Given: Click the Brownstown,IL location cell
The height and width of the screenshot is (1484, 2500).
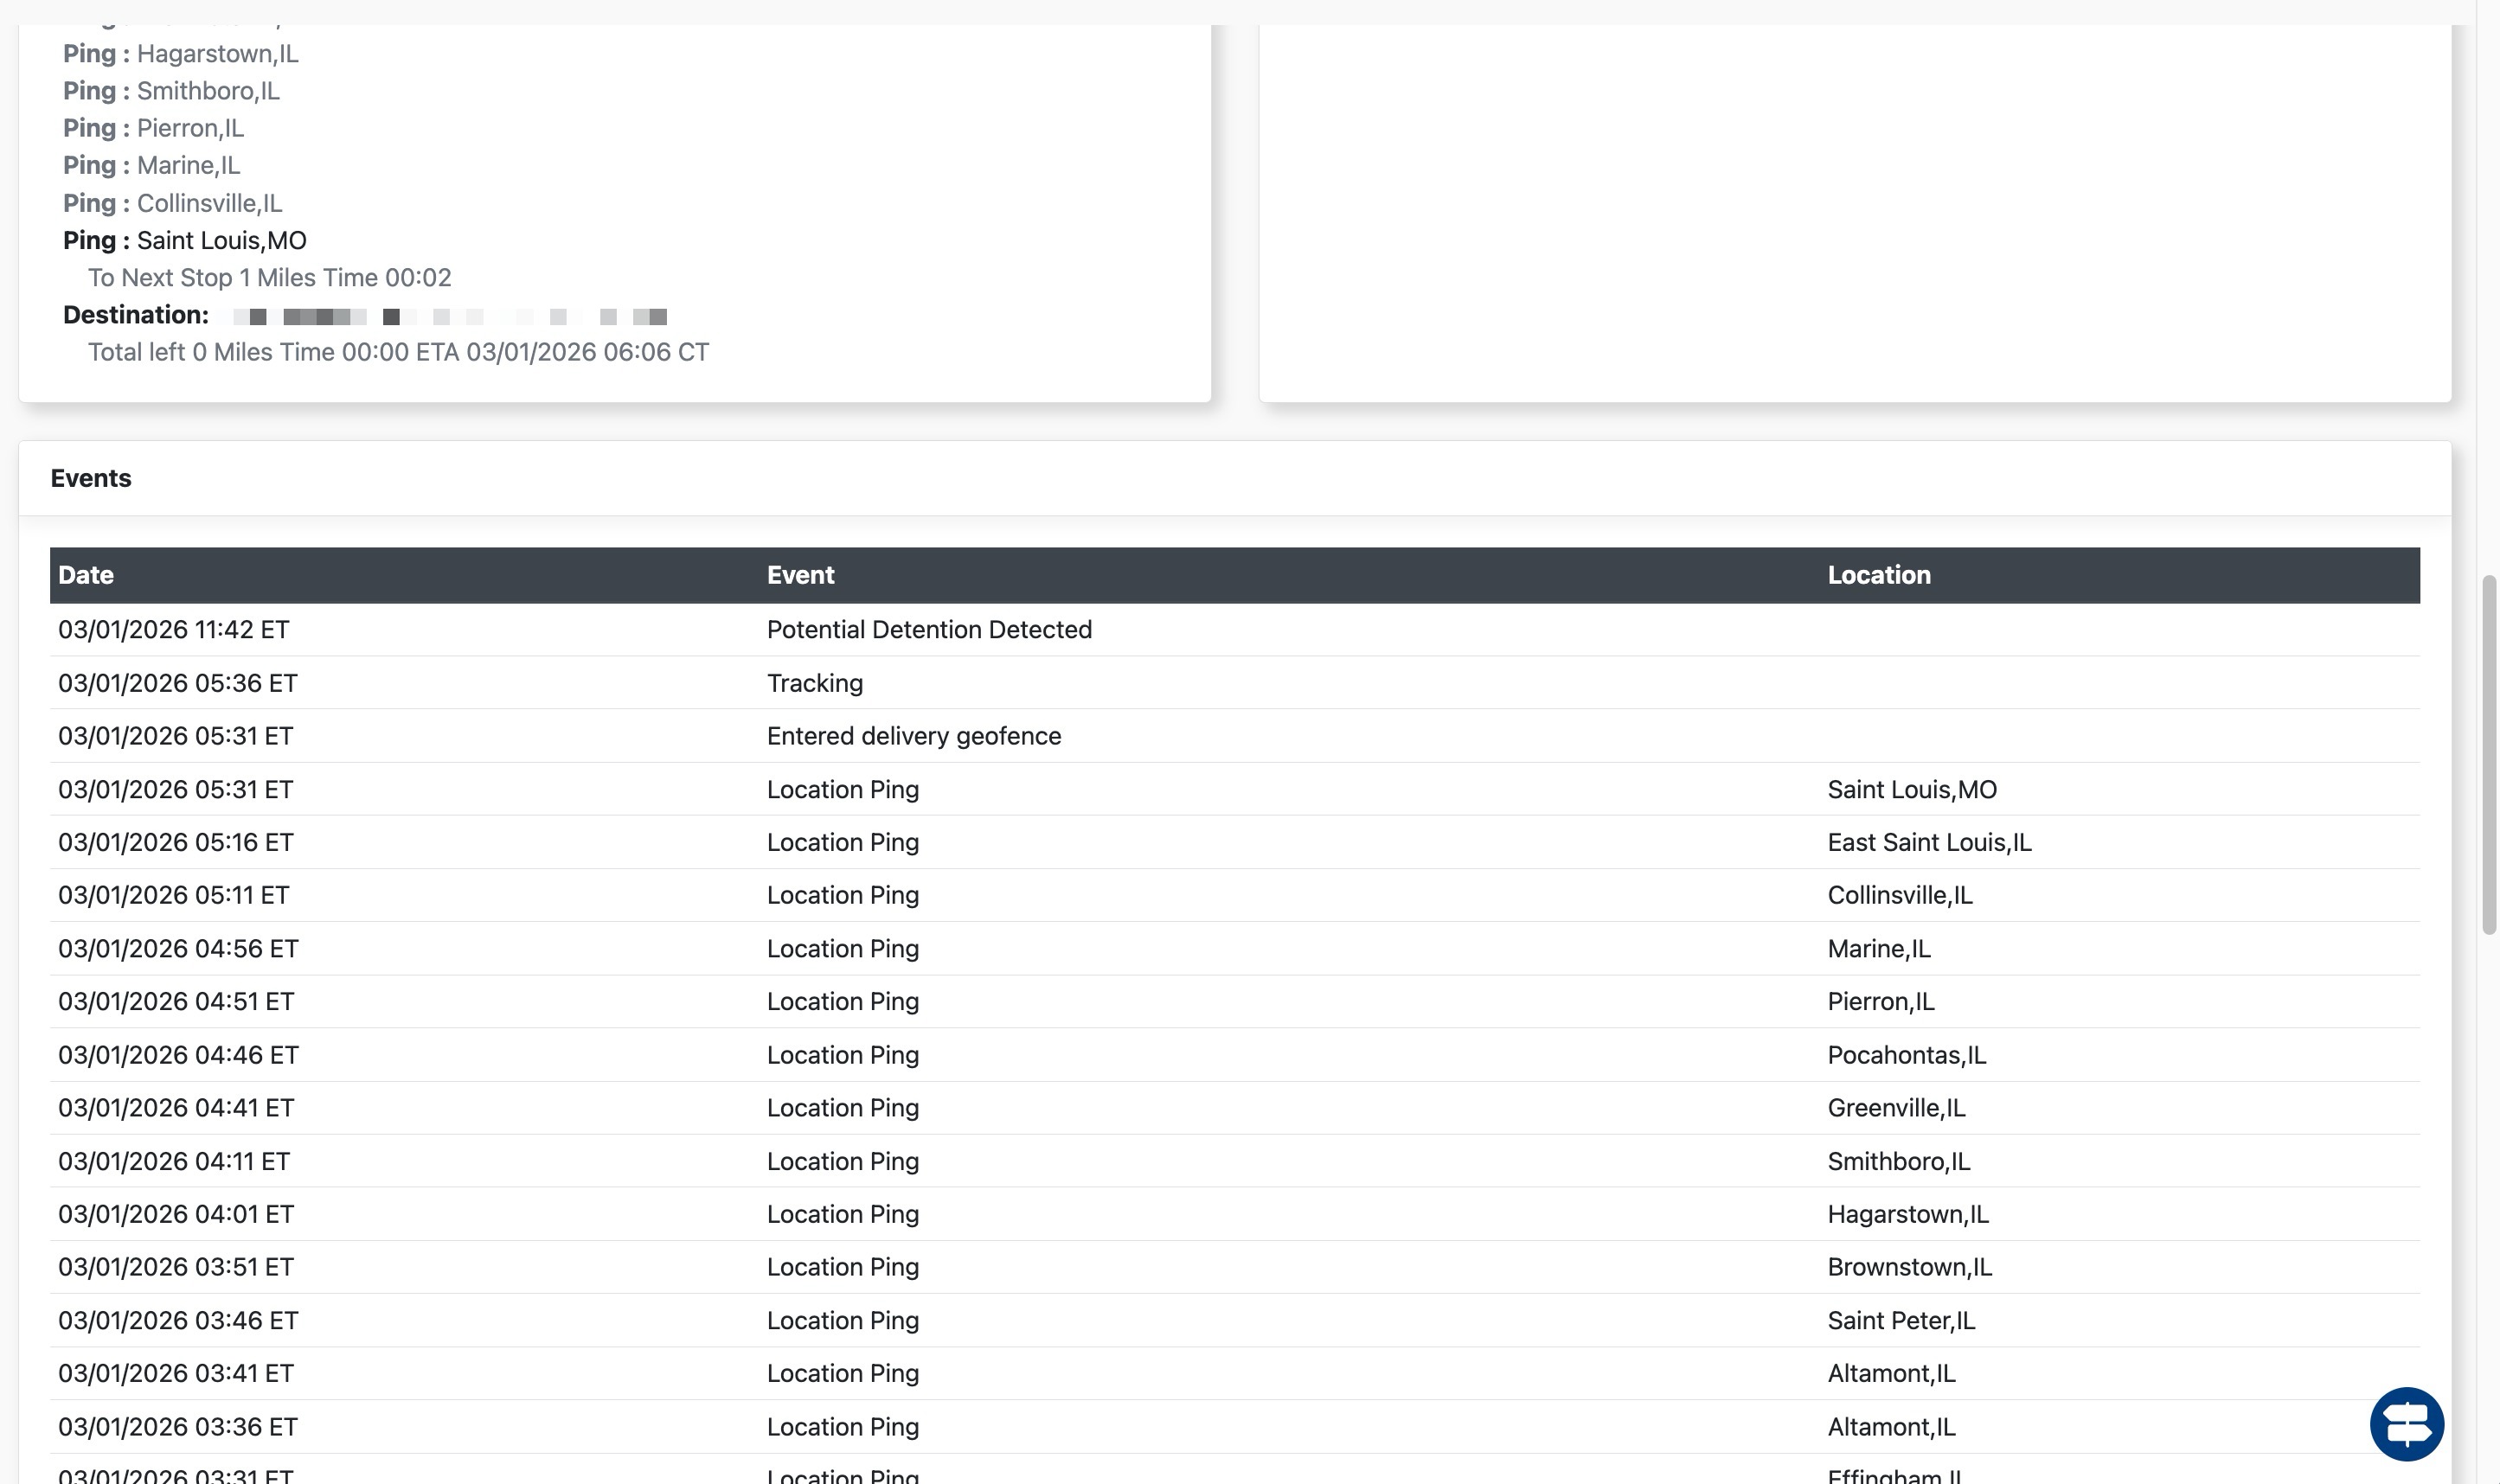Looking at the screenshot, I should pyautogui.click(x=1908, y=1267).
